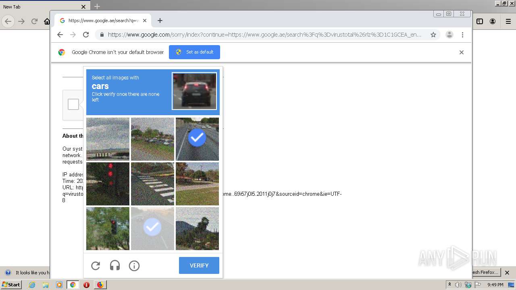This screenshot has width=516, height=290.
Task: Set Chrome as default browser
Action: pyautogui.click(x=194, y=52)
